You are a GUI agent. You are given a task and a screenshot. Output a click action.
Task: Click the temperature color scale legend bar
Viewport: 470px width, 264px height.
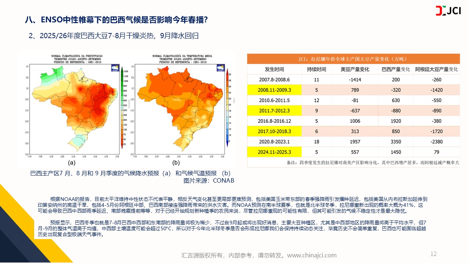pyautogui.click(x=227, y=106)
